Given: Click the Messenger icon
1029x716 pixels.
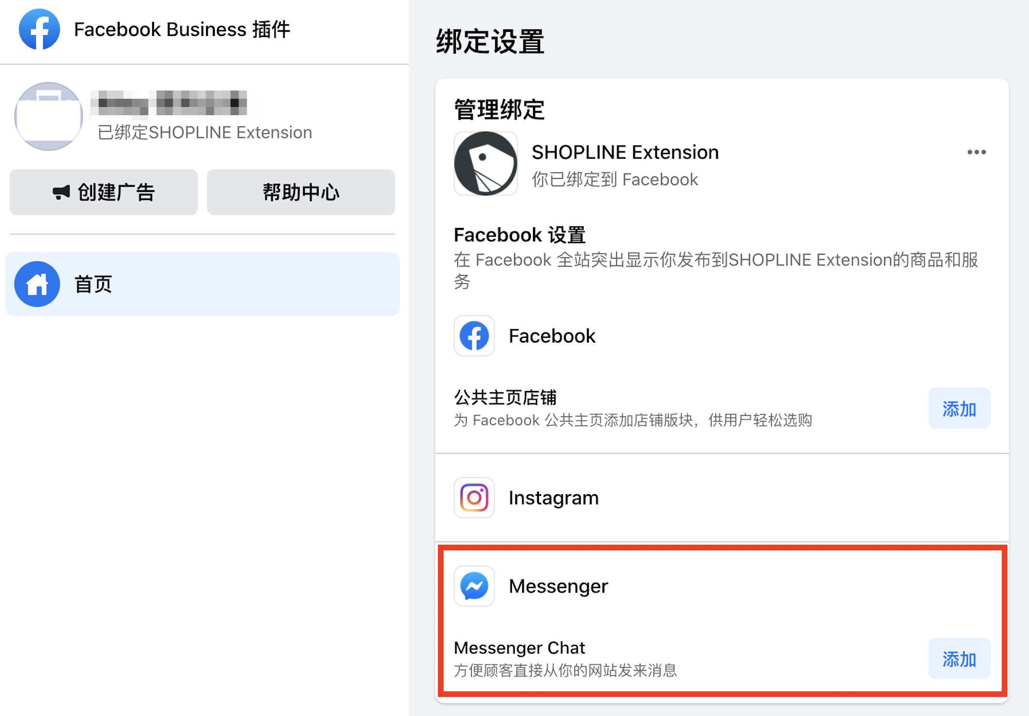Looking at the screenshot, I should click(474, 586).
